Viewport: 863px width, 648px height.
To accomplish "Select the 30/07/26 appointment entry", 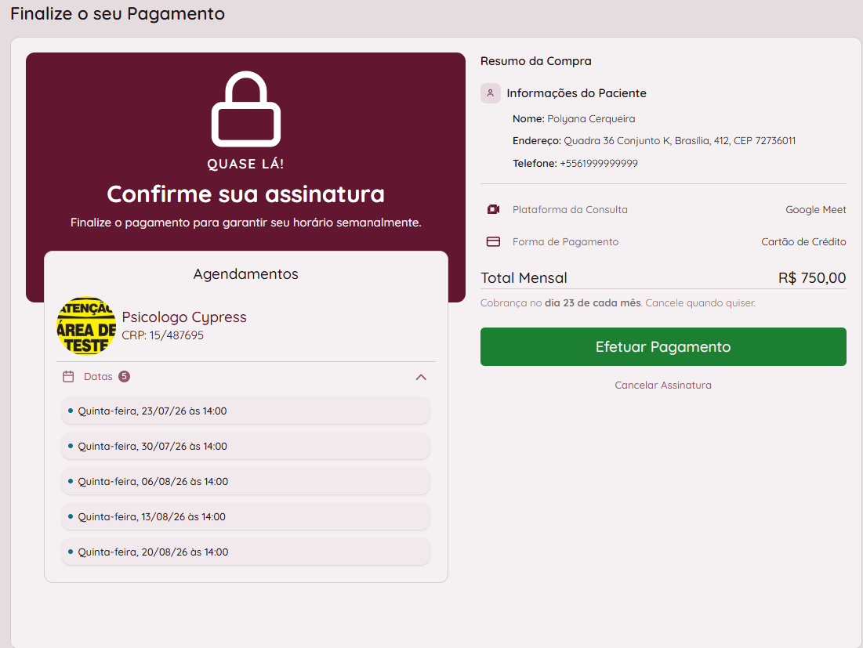I will (x=245, y=446).
